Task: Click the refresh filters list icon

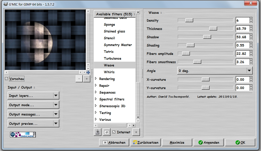Action: 106,132
